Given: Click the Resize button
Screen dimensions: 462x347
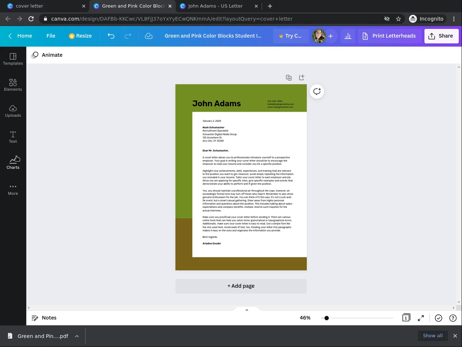Looking at the screenshot, I should pos(80,36).
